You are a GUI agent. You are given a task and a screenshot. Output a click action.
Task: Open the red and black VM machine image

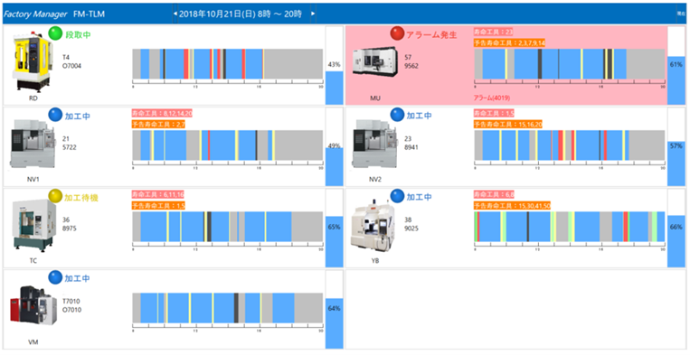point(33,306)
